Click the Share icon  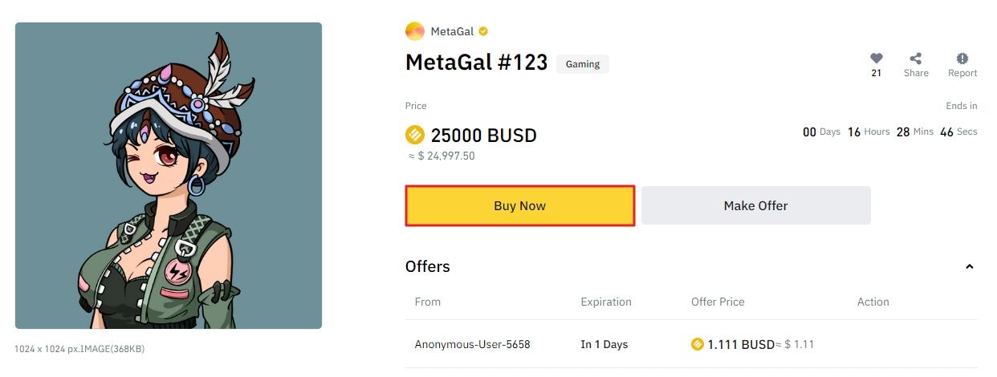click(x=915, y=59)
